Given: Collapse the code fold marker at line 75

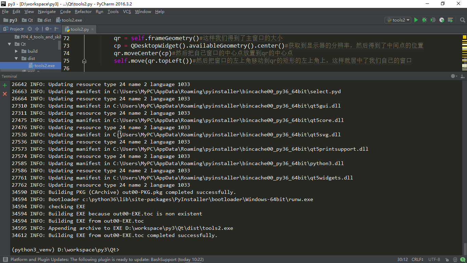Looking at the screenshot, I should pos(84,61).
